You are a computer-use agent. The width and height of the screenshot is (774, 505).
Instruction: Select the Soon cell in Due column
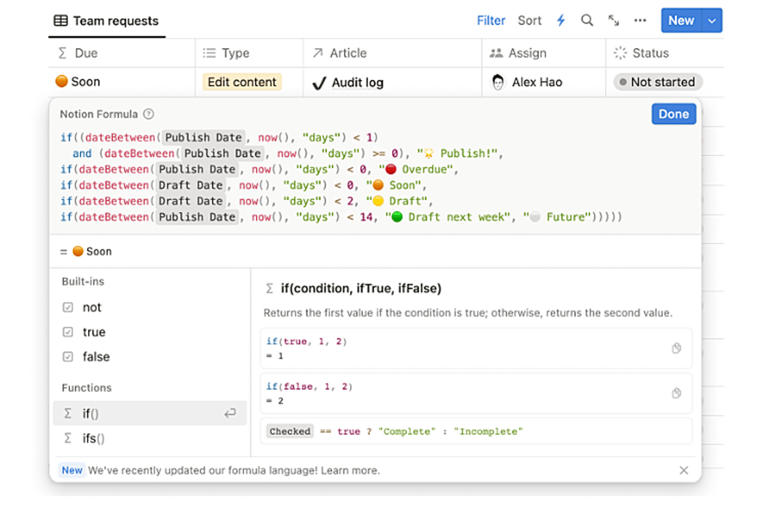pyautogui.click(x=122, y=82)
